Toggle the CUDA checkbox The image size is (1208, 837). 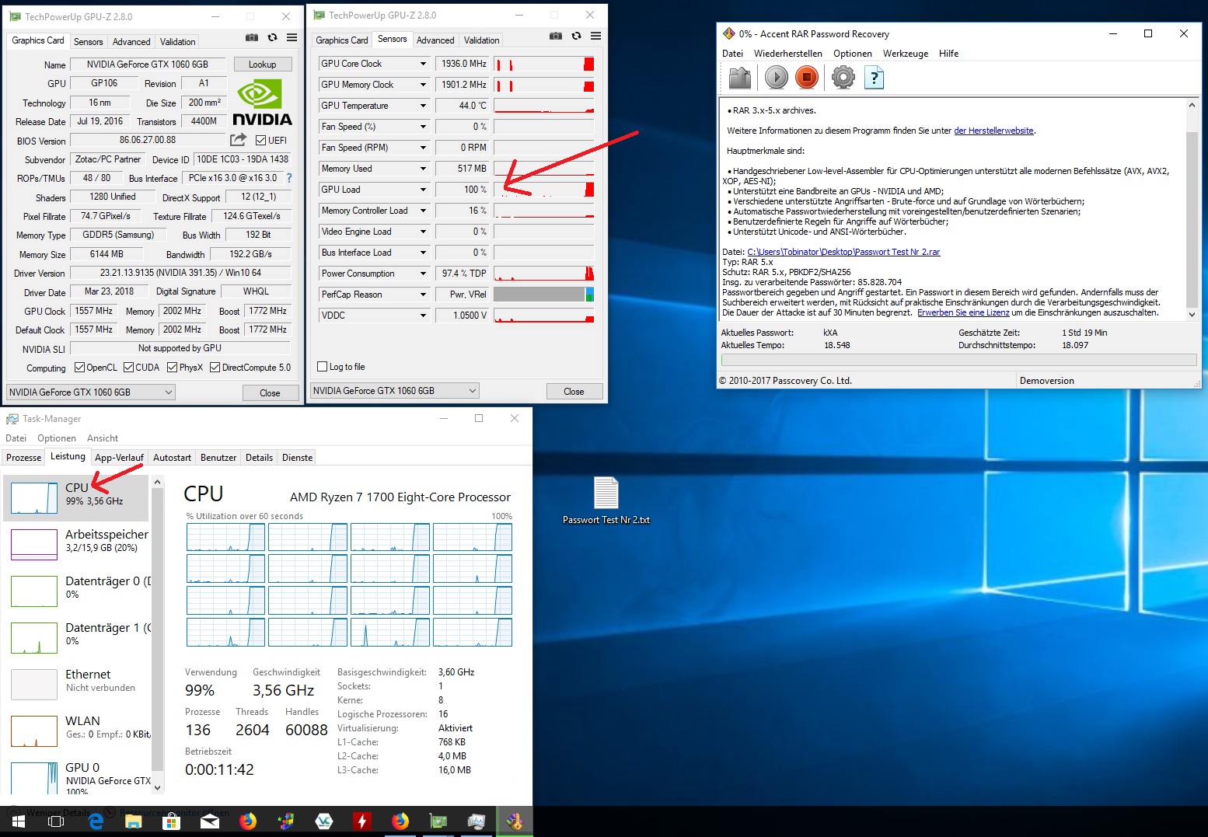[129, 368]
